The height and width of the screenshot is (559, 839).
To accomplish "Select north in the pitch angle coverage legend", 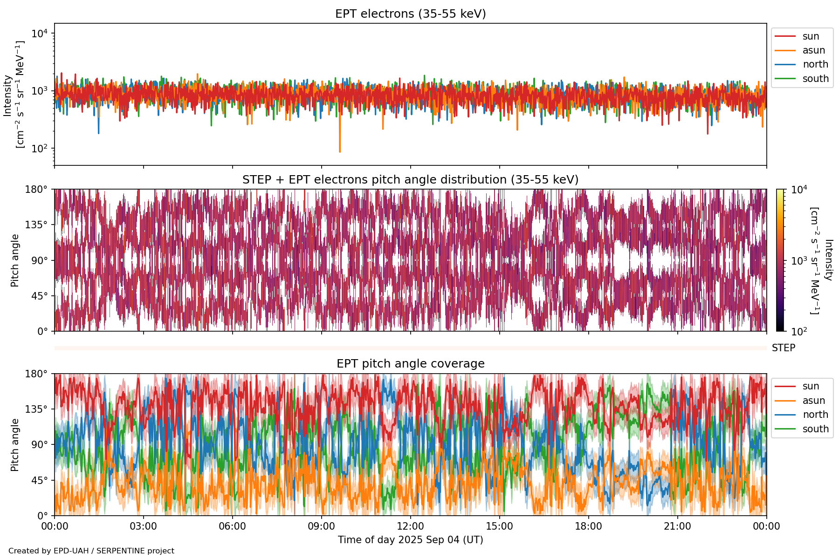I will (815, 415).
